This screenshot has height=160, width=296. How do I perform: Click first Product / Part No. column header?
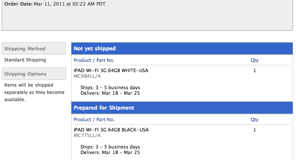pyautogui.click(x=94, y=60)
